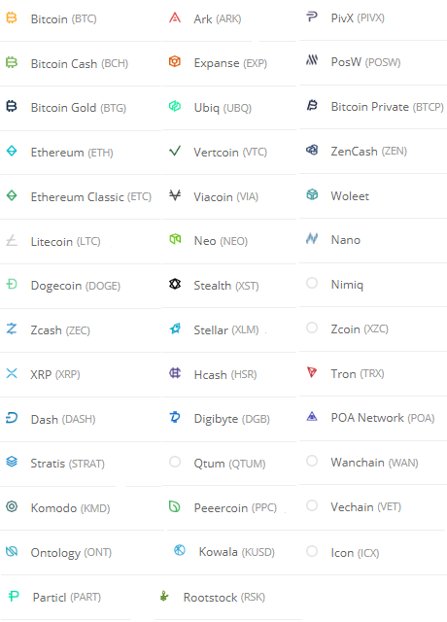Select the Wanchain (WAN) radio circle
This screenshot has width=447, height=622.
(x=312, y=461)
